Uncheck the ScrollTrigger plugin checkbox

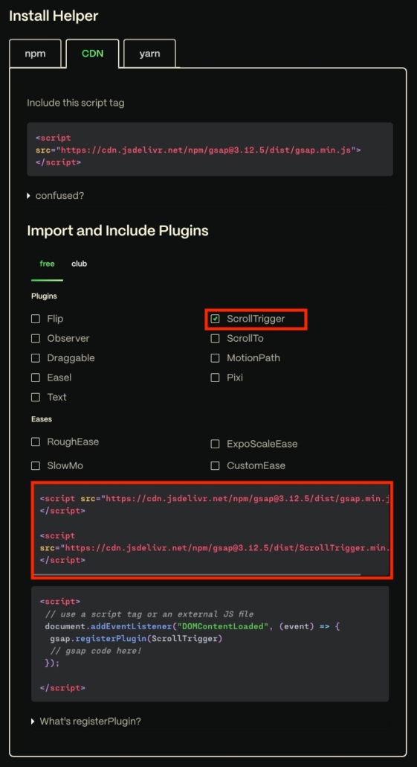(x=215, y=319)
